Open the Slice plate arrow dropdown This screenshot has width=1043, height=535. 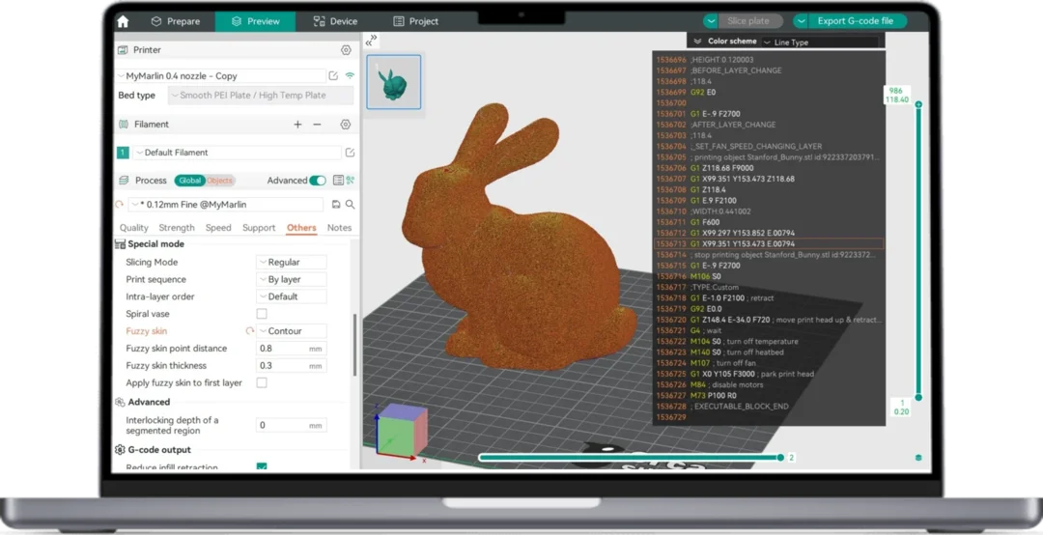click(711, 21)
